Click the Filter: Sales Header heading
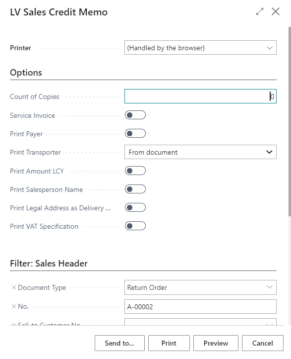 click(x=49, y=264)
